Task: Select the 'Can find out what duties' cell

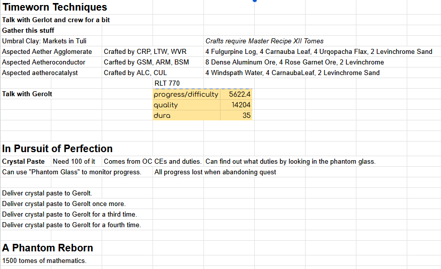Action: pos(290,162)
